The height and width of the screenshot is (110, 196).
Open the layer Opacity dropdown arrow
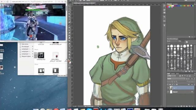pos(194,79)
